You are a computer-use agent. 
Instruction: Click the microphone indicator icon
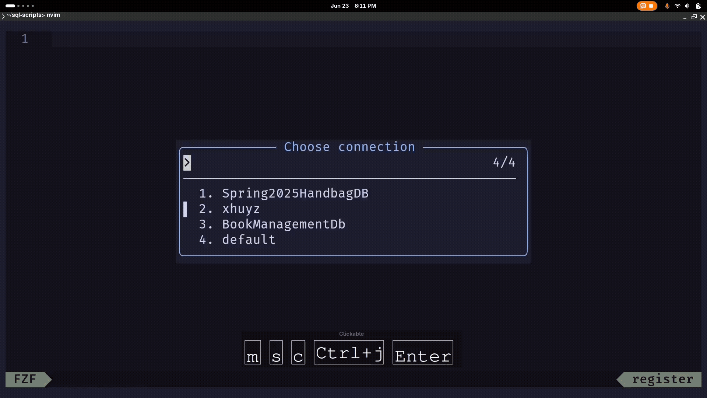pyautogui.click(x=667, y=6)
